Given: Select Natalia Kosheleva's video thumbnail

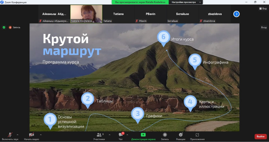Looking at the screenshot, I should [x=86, y=14].
